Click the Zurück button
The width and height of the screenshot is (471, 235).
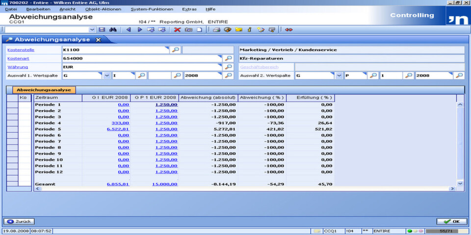[19, 221]
